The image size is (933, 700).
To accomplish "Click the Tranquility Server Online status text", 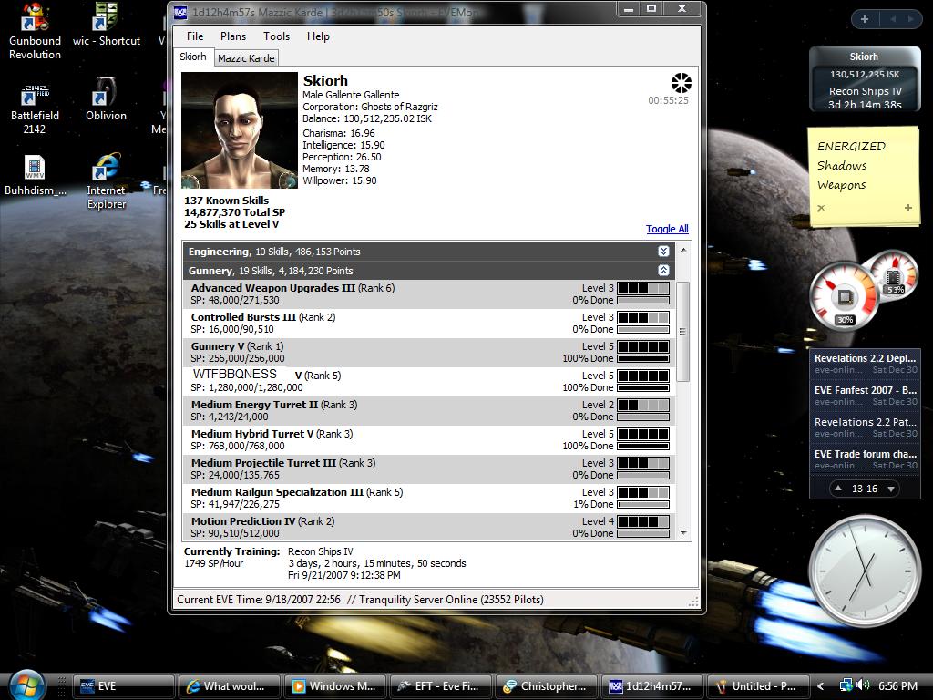I will click(451, 600).
